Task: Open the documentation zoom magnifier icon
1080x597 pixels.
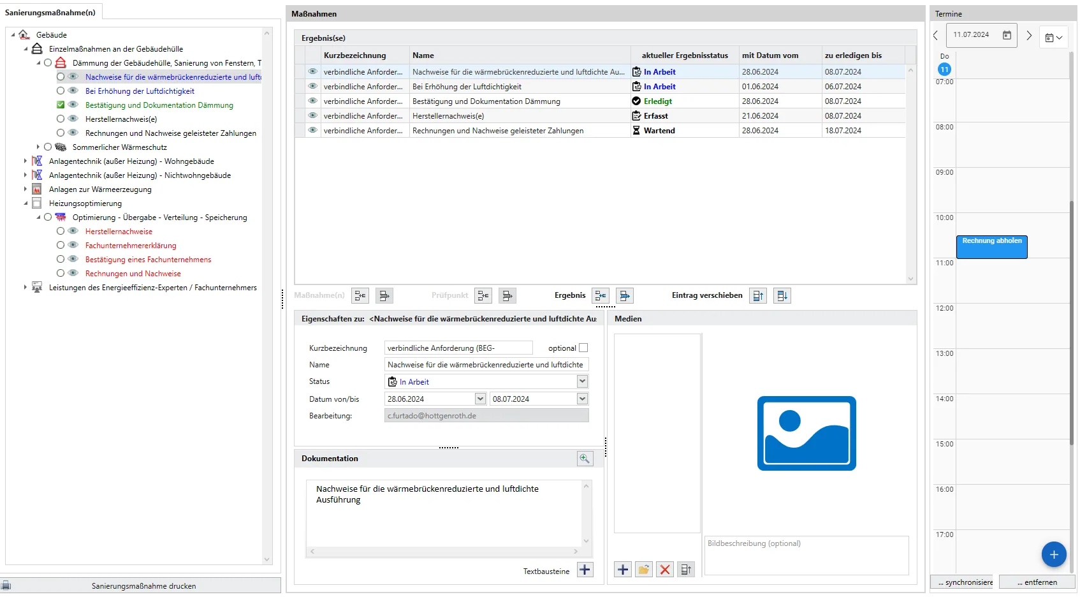Action: 585,459
